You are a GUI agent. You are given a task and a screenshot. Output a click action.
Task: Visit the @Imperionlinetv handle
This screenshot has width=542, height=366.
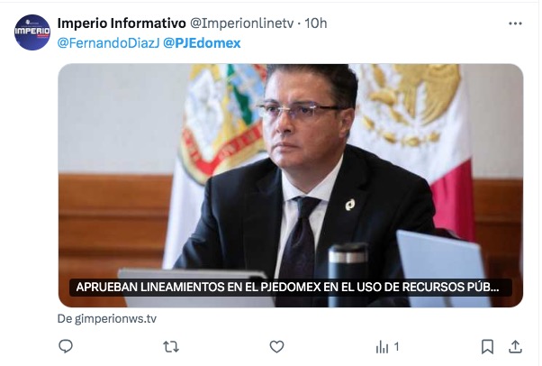point(241,23)
